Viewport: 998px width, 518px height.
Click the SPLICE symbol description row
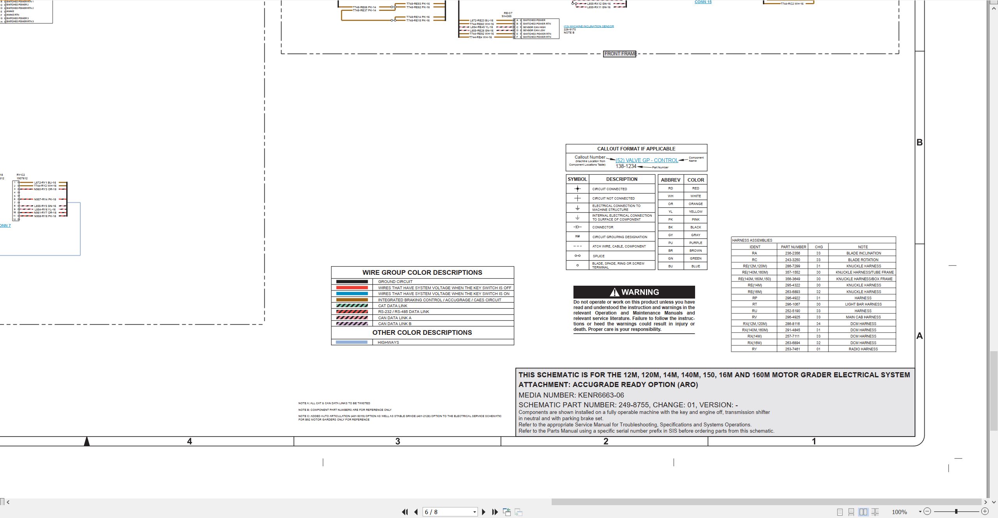[610, 256]
